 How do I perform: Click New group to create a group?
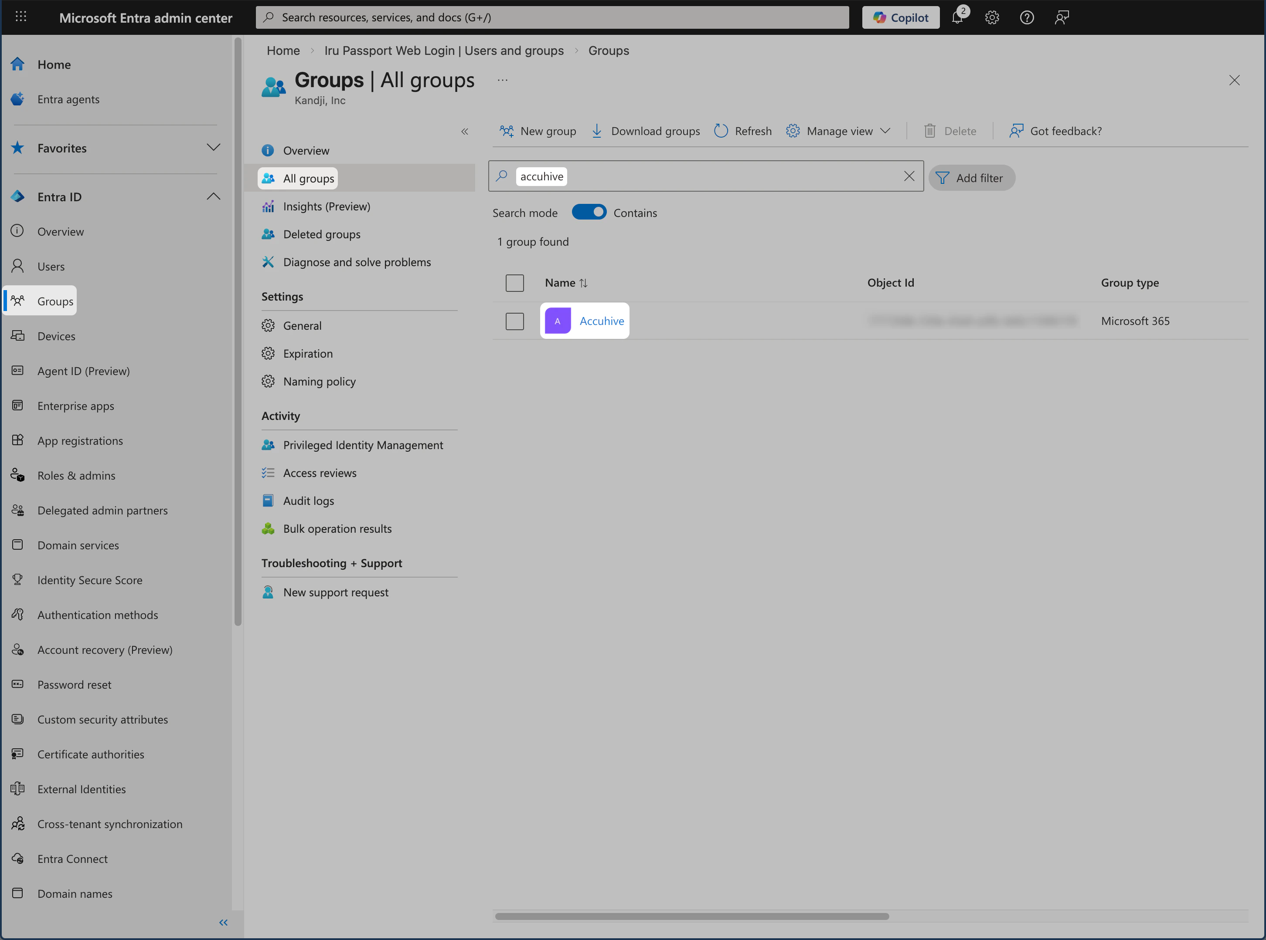click(538, 130)
